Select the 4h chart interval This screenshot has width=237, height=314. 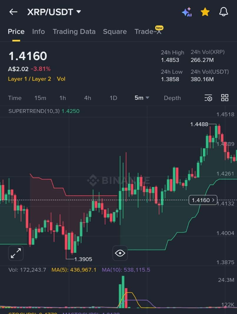[x=88, y=98]
